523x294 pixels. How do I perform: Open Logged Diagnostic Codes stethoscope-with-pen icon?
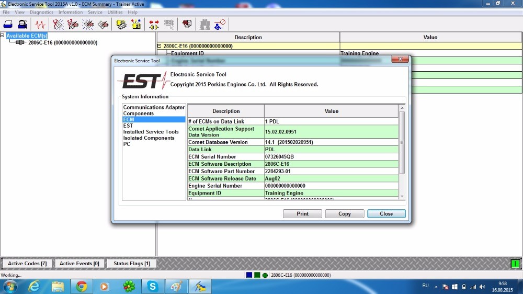73,25
